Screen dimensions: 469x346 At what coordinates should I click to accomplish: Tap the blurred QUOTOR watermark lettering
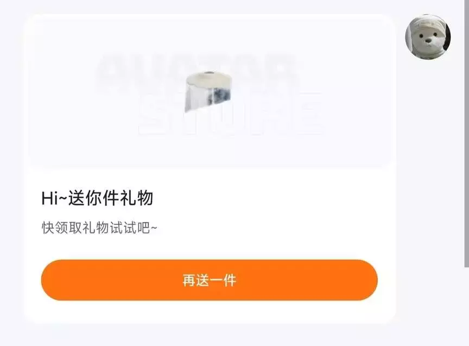click(x=198, y=68)
